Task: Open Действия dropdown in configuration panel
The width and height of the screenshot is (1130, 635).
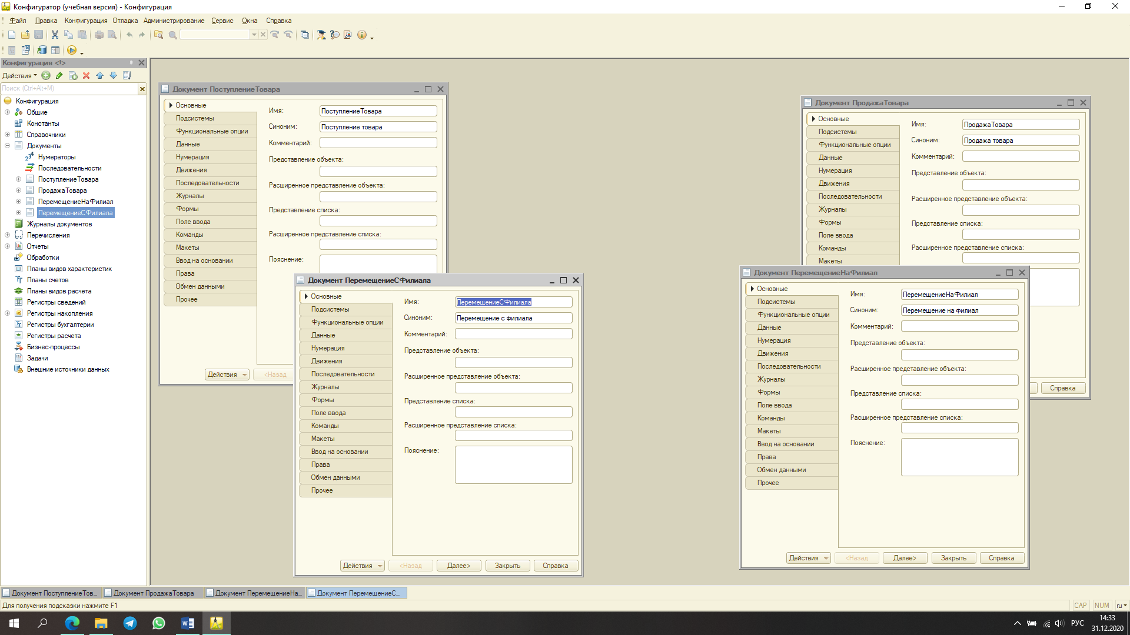Action: click(x=19, y=76)
